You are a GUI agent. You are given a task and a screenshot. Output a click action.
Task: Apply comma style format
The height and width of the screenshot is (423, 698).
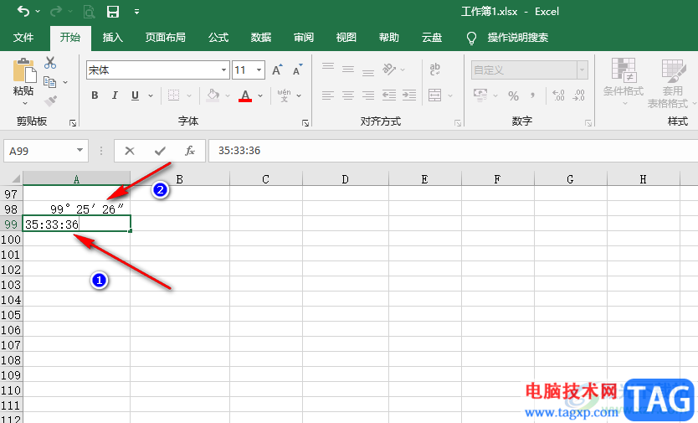click(532, 95)
